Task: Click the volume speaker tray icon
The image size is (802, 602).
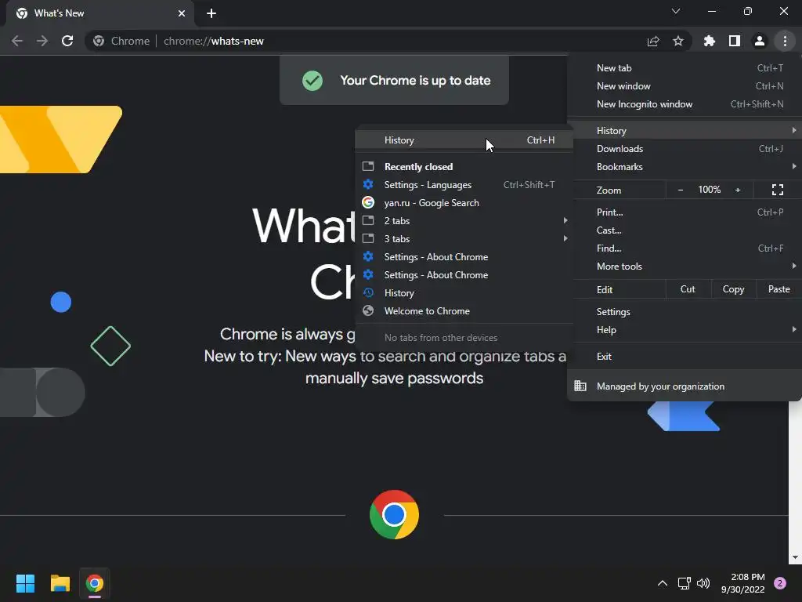Action: (x=703, y=583)
